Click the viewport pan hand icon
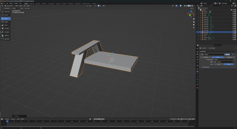The width and height of the screenshot is (237, 129). coord(194,22)
